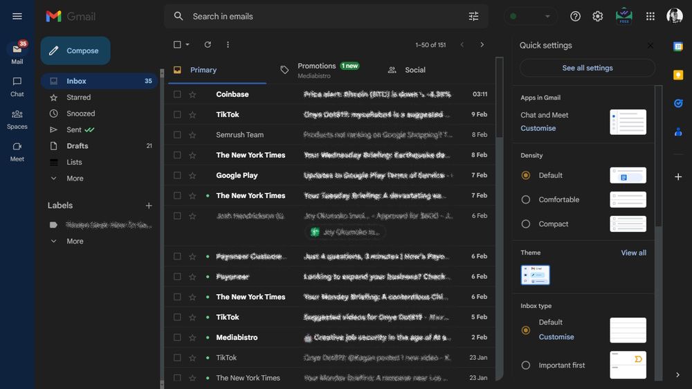This screenshot has height=389, width=692.
Task: Get add-ons plus icon
Action: coord(678,177)
